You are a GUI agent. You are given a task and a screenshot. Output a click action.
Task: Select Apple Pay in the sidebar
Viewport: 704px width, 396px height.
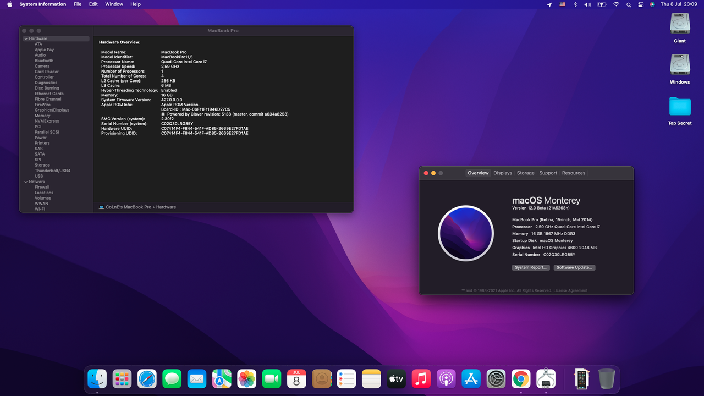click(x=45, y=50)
